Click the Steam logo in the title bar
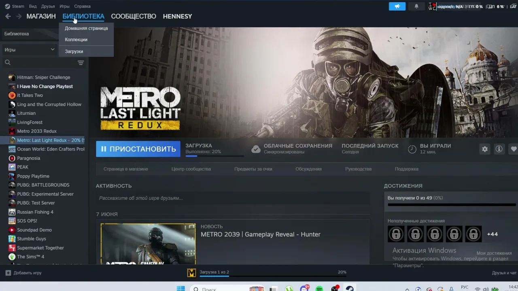518x291 pixels. pyautogui.click(x=7, y=6)
